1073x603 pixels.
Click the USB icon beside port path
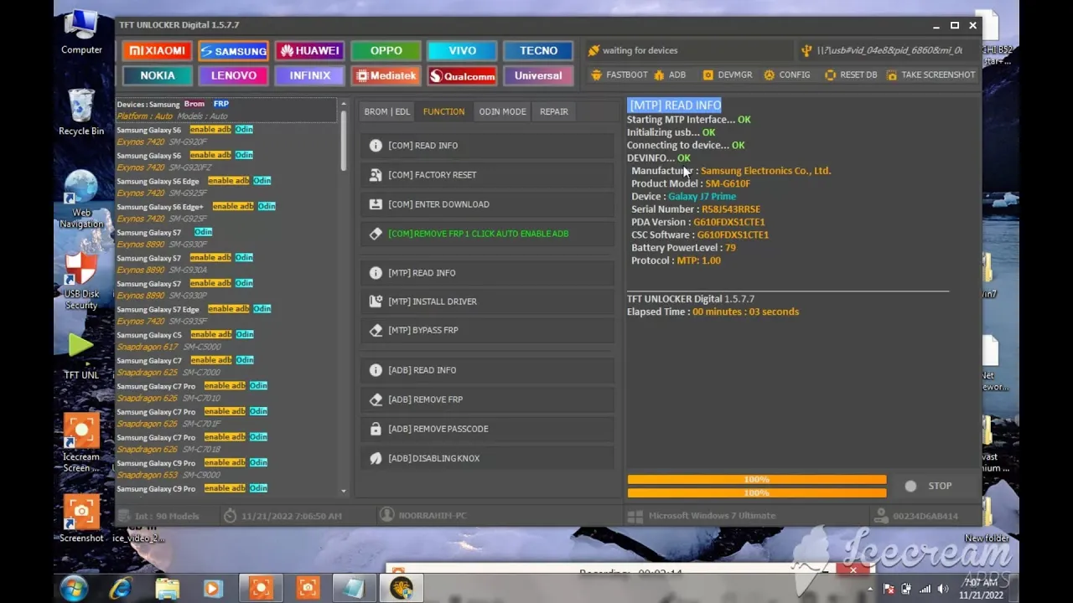(x=806, y=50)
